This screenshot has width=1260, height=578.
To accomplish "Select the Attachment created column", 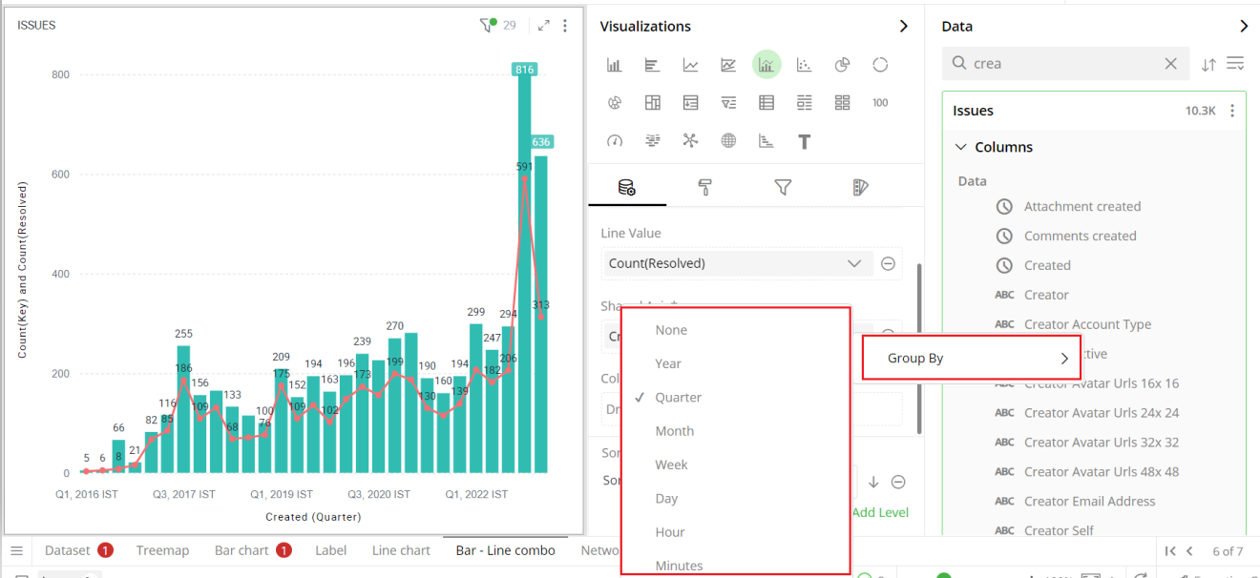I will tap(1082, 206).
